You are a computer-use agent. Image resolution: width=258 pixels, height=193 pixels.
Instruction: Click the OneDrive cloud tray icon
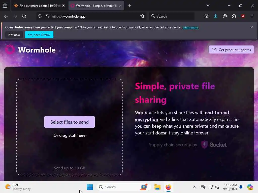coord(203,187)
